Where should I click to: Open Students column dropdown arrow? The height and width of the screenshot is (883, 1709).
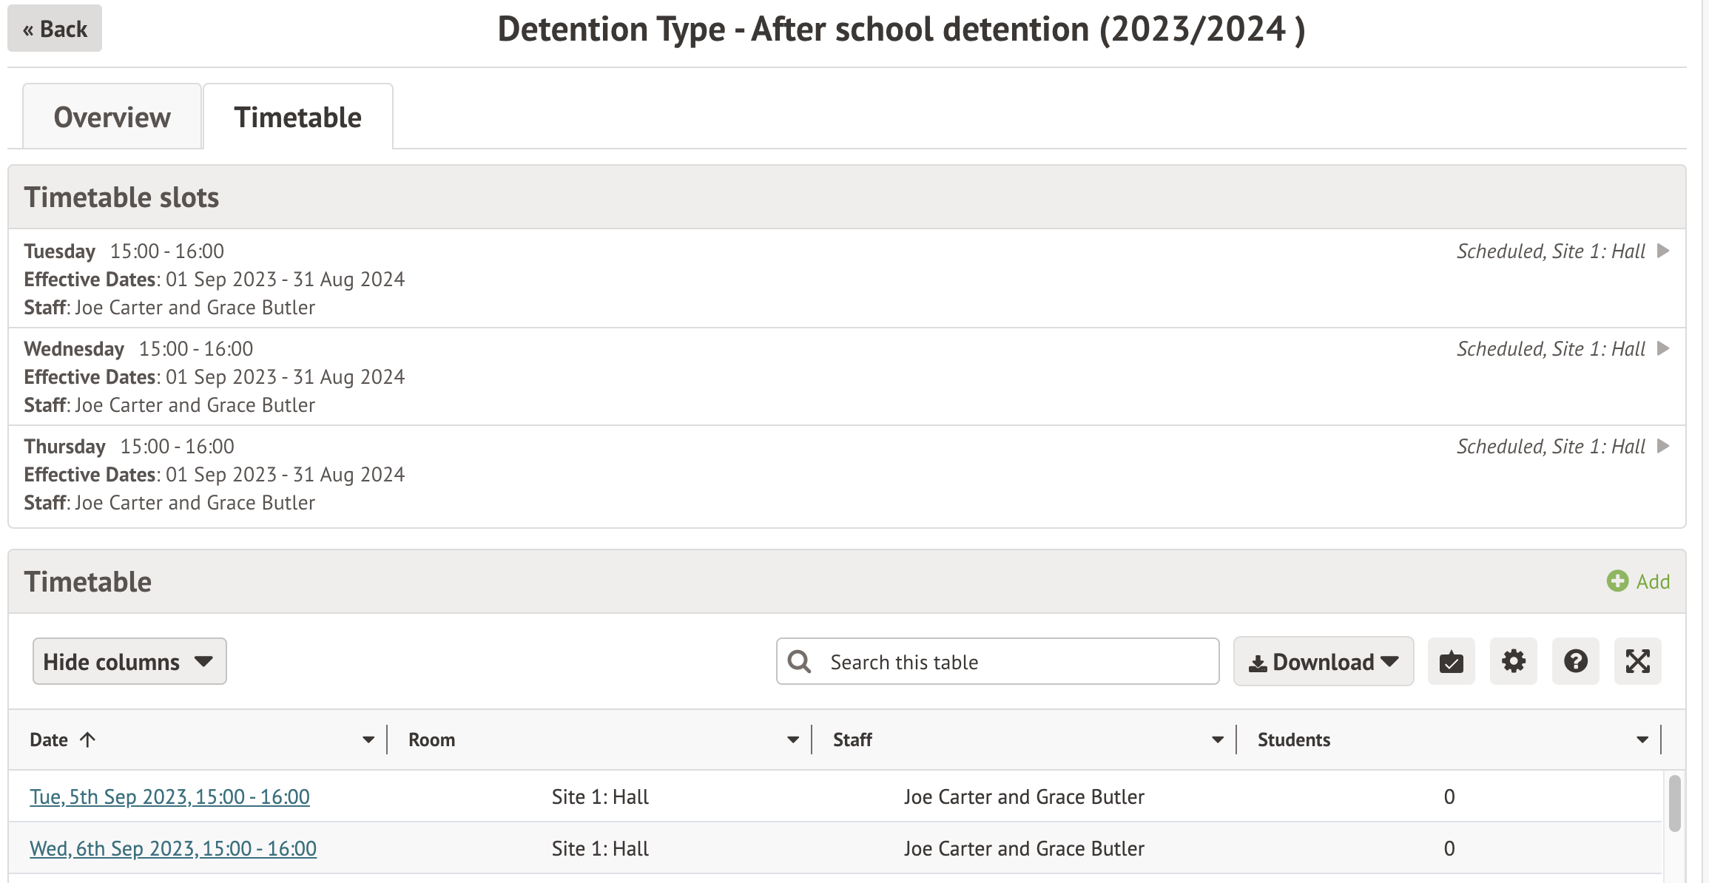1642,740
